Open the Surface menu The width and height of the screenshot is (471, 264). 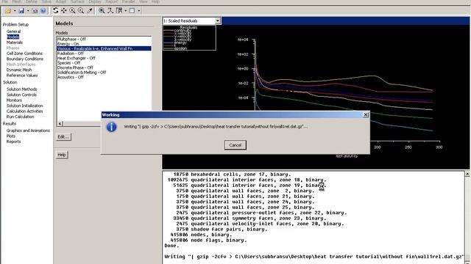coord(77,1)
